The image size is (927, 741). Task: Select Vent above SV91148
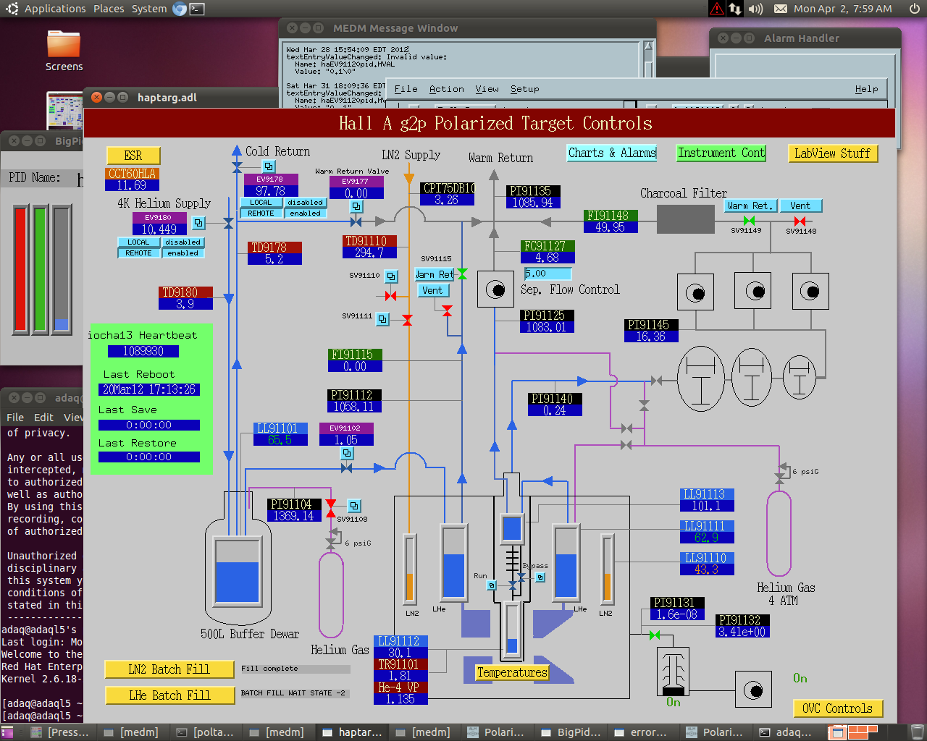click(801, 206)
